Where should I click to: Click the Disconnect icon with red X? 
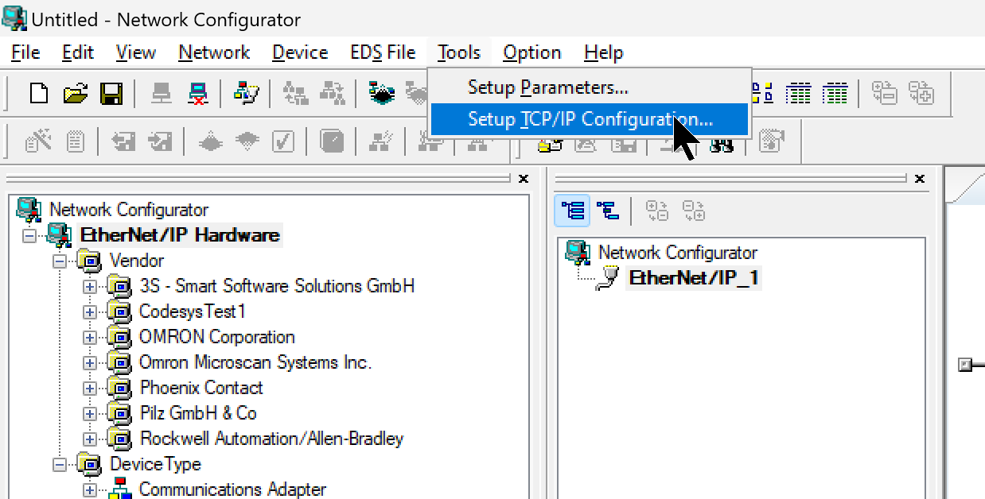(x=197, y=94)
